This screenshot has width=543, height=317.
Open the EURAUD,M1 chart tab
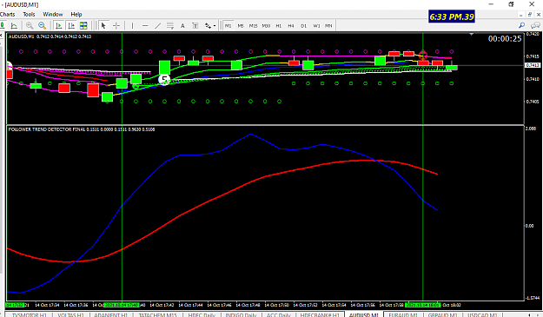point(403,315)
